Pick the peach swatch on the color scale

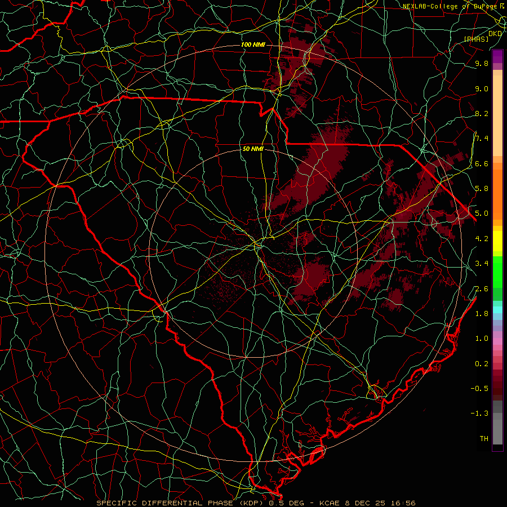(497, 115)
